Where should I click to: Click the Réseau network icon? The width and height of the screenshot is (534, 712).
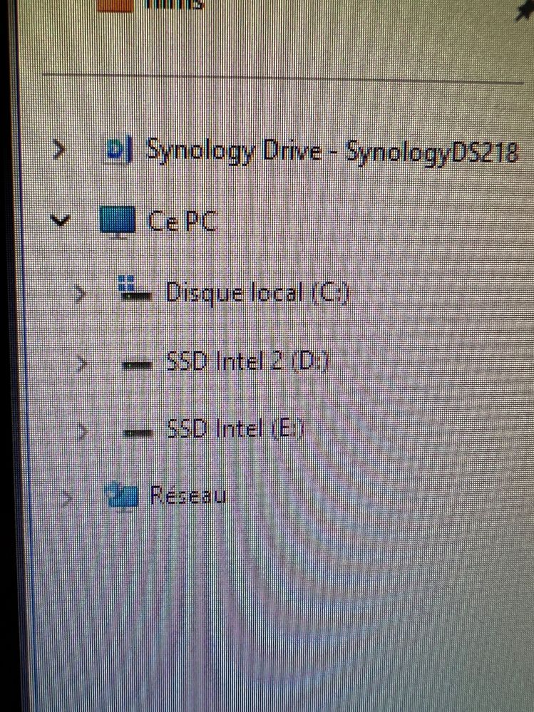click(x=121, y=495)
